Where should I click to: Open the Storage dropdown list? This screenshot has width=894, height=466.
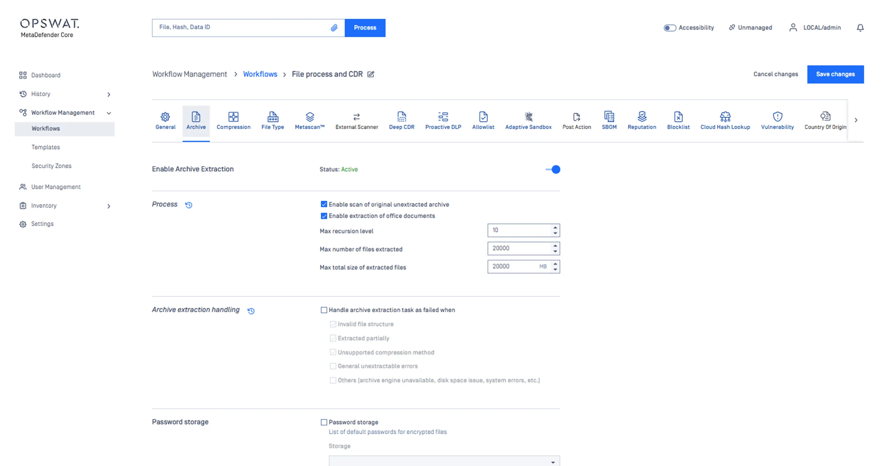click(444, 461)
